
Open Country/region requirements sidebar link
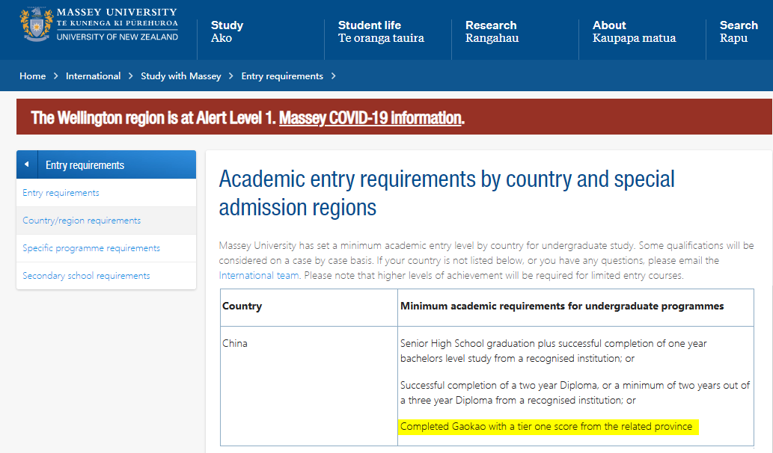coord(82,220)
